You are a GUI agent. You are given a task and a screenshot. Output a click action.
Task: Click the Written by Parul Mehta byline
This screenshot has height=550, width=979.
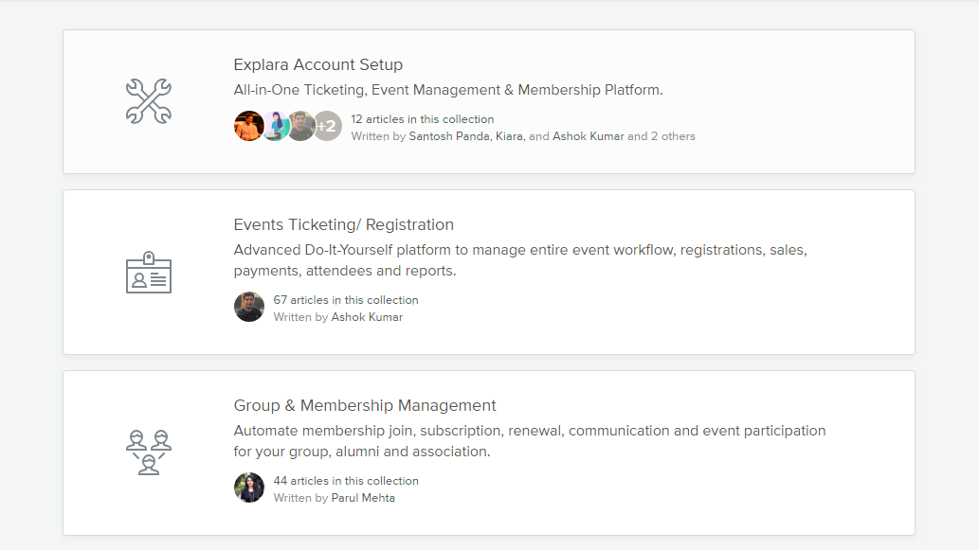[x=334, y=498]
